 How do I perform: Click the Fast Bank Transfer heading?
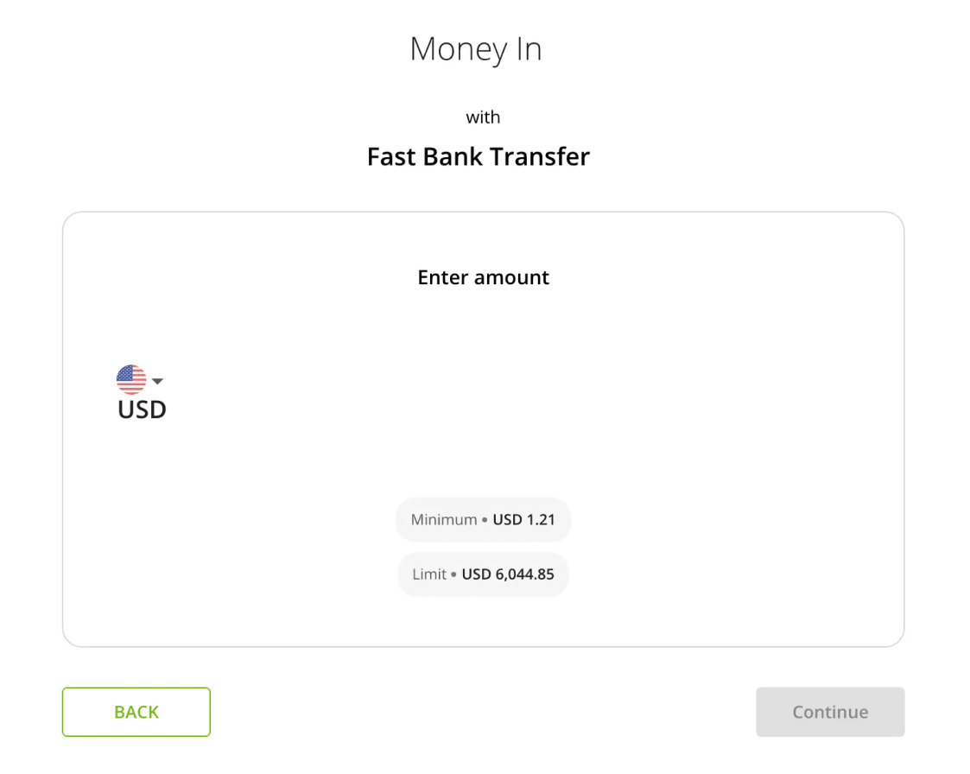point(479,156)
